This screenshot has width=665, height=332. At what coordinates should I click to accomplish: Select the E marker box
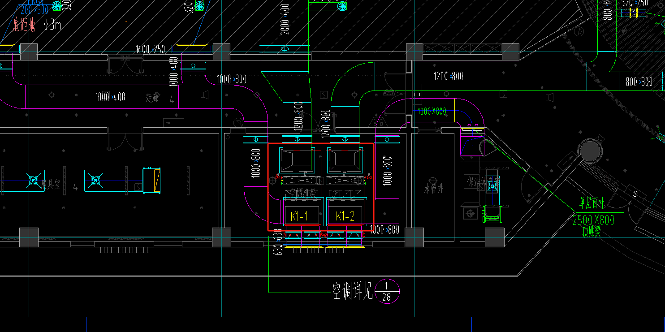coord(417,95)
